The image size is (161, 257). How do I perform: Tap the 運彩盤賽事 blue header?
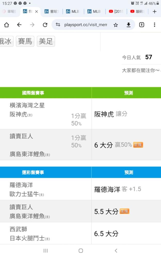click(x=33, y=172)
